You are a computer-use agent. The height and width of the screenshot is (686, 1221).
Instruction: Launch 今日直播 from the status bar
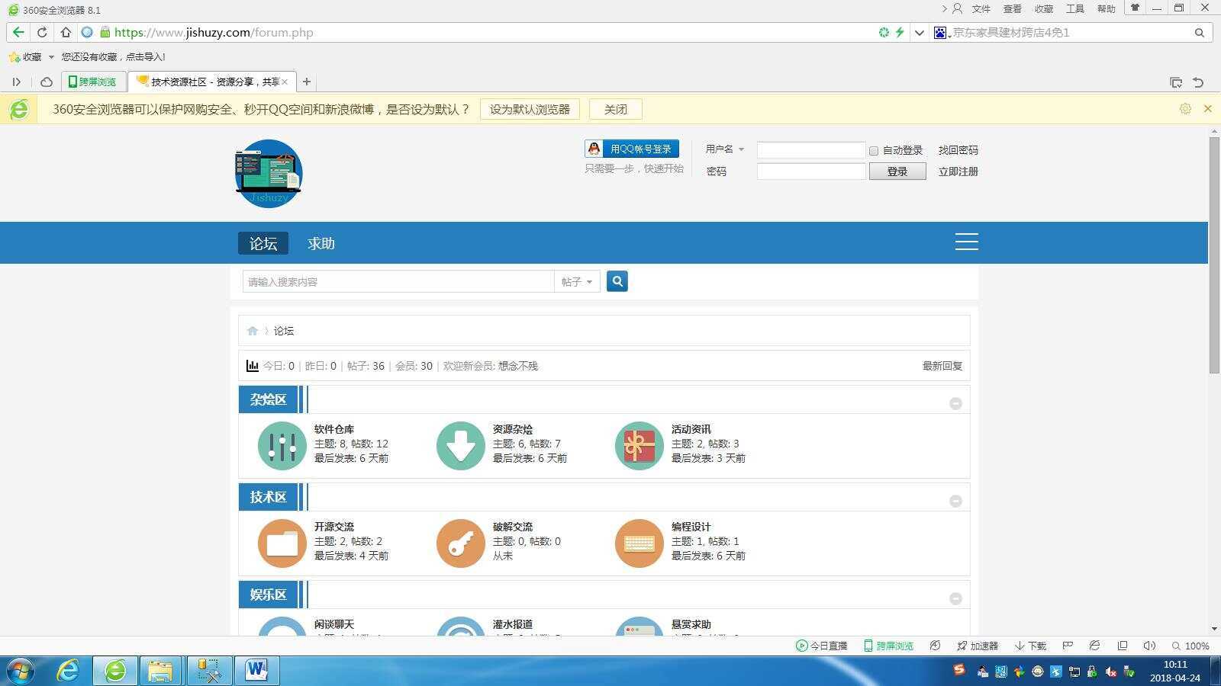coord(823,646)
